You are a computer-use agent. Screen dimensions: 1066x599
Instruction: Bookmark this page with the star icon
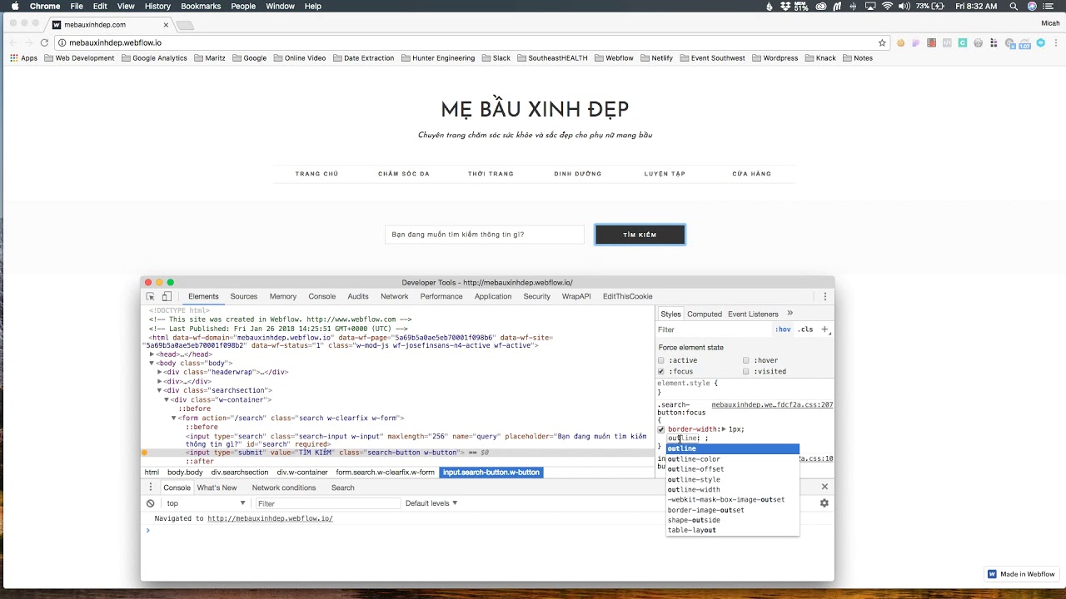882,42
